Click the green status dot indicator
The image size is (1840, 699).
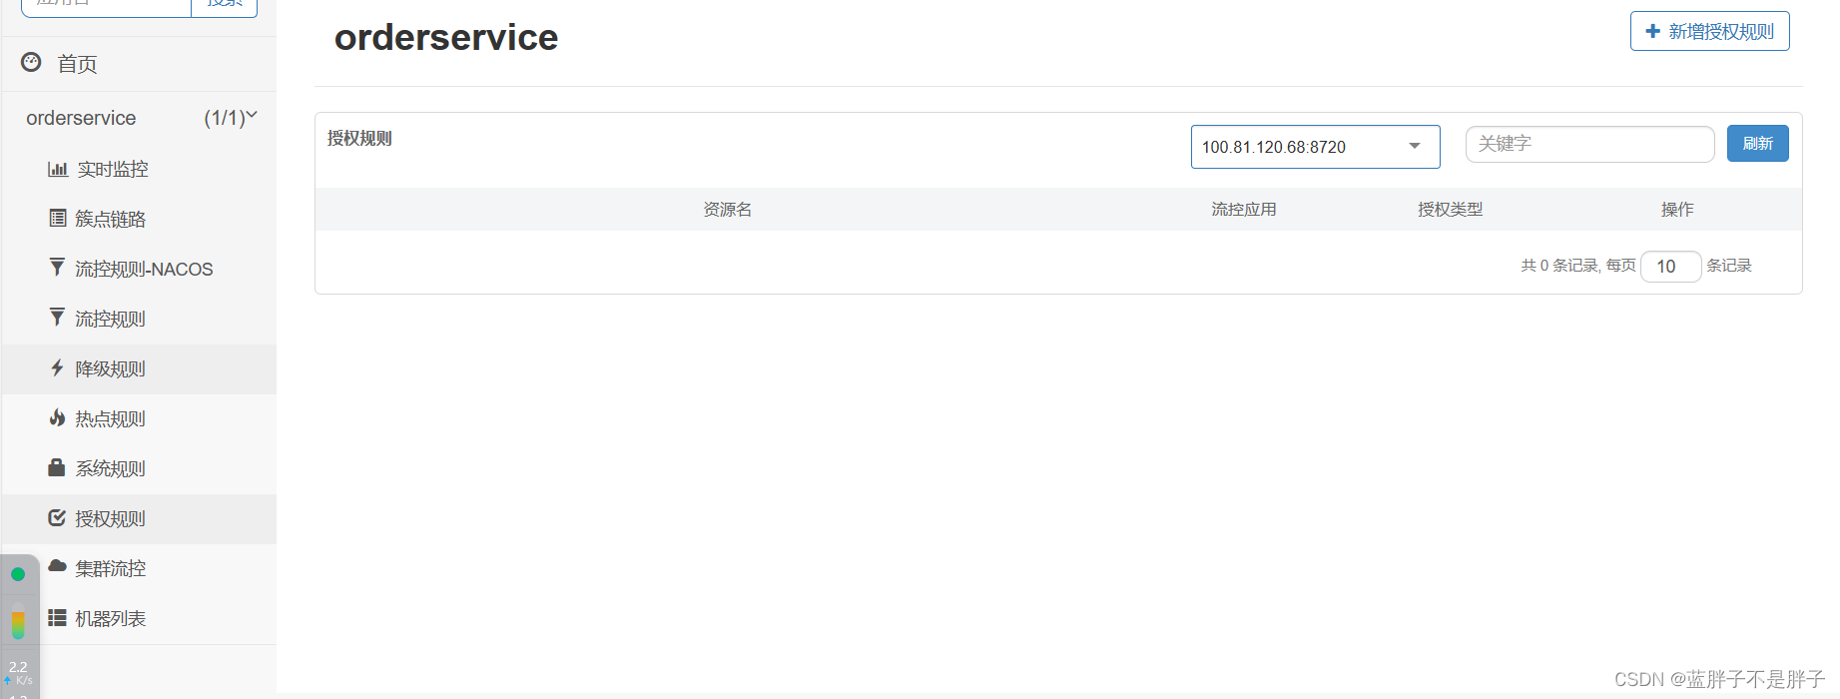(x=18, y=574)
